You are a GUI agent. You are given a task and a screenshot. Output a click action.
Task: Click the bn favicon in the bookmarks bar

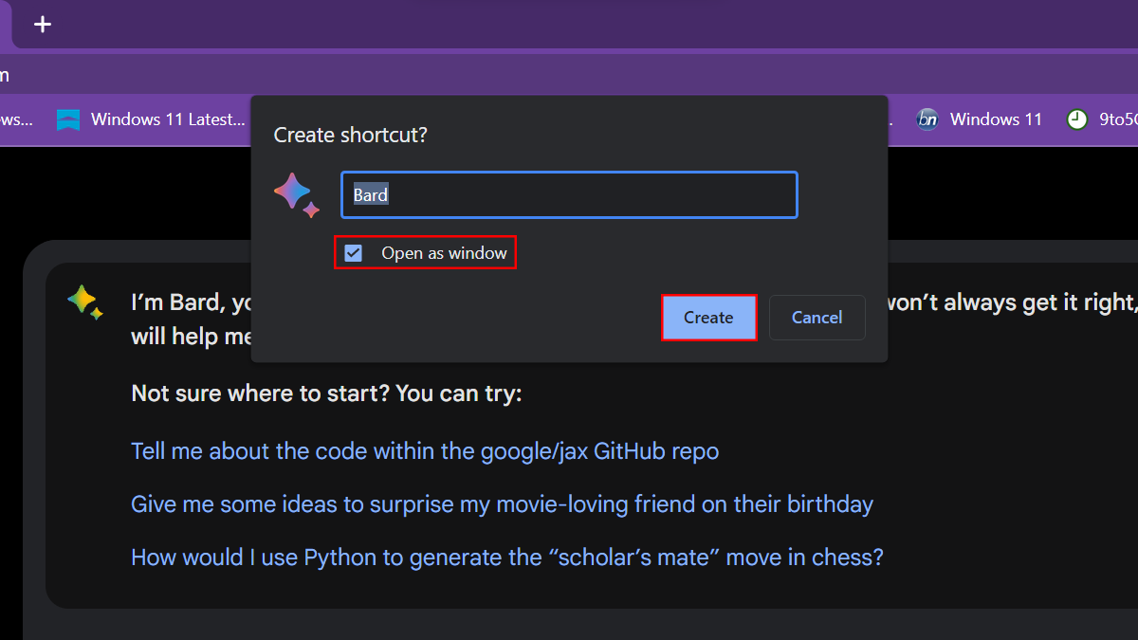click(927, 119)
